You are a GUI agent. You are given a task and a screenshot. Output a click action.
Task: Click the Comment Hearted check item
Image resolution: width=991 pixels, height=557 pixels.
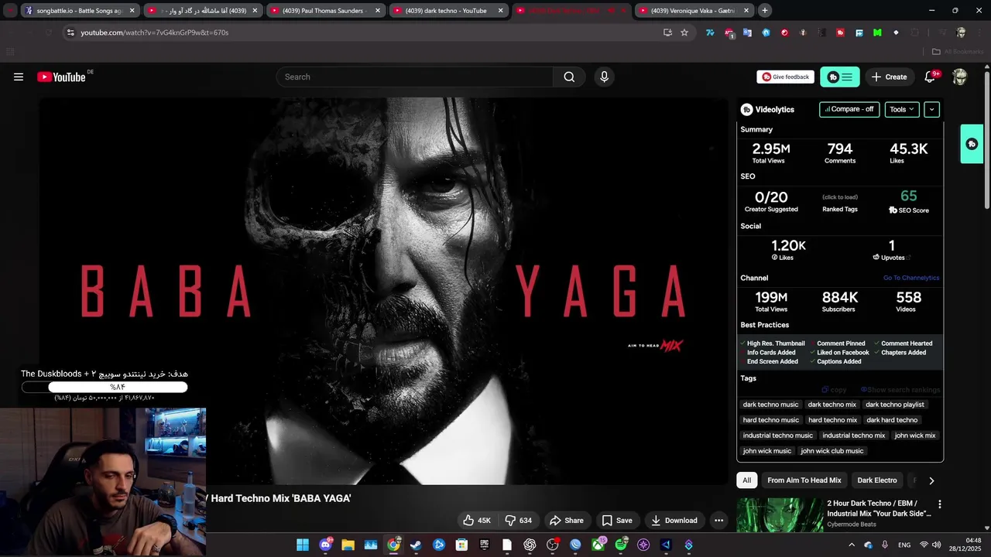903,343
